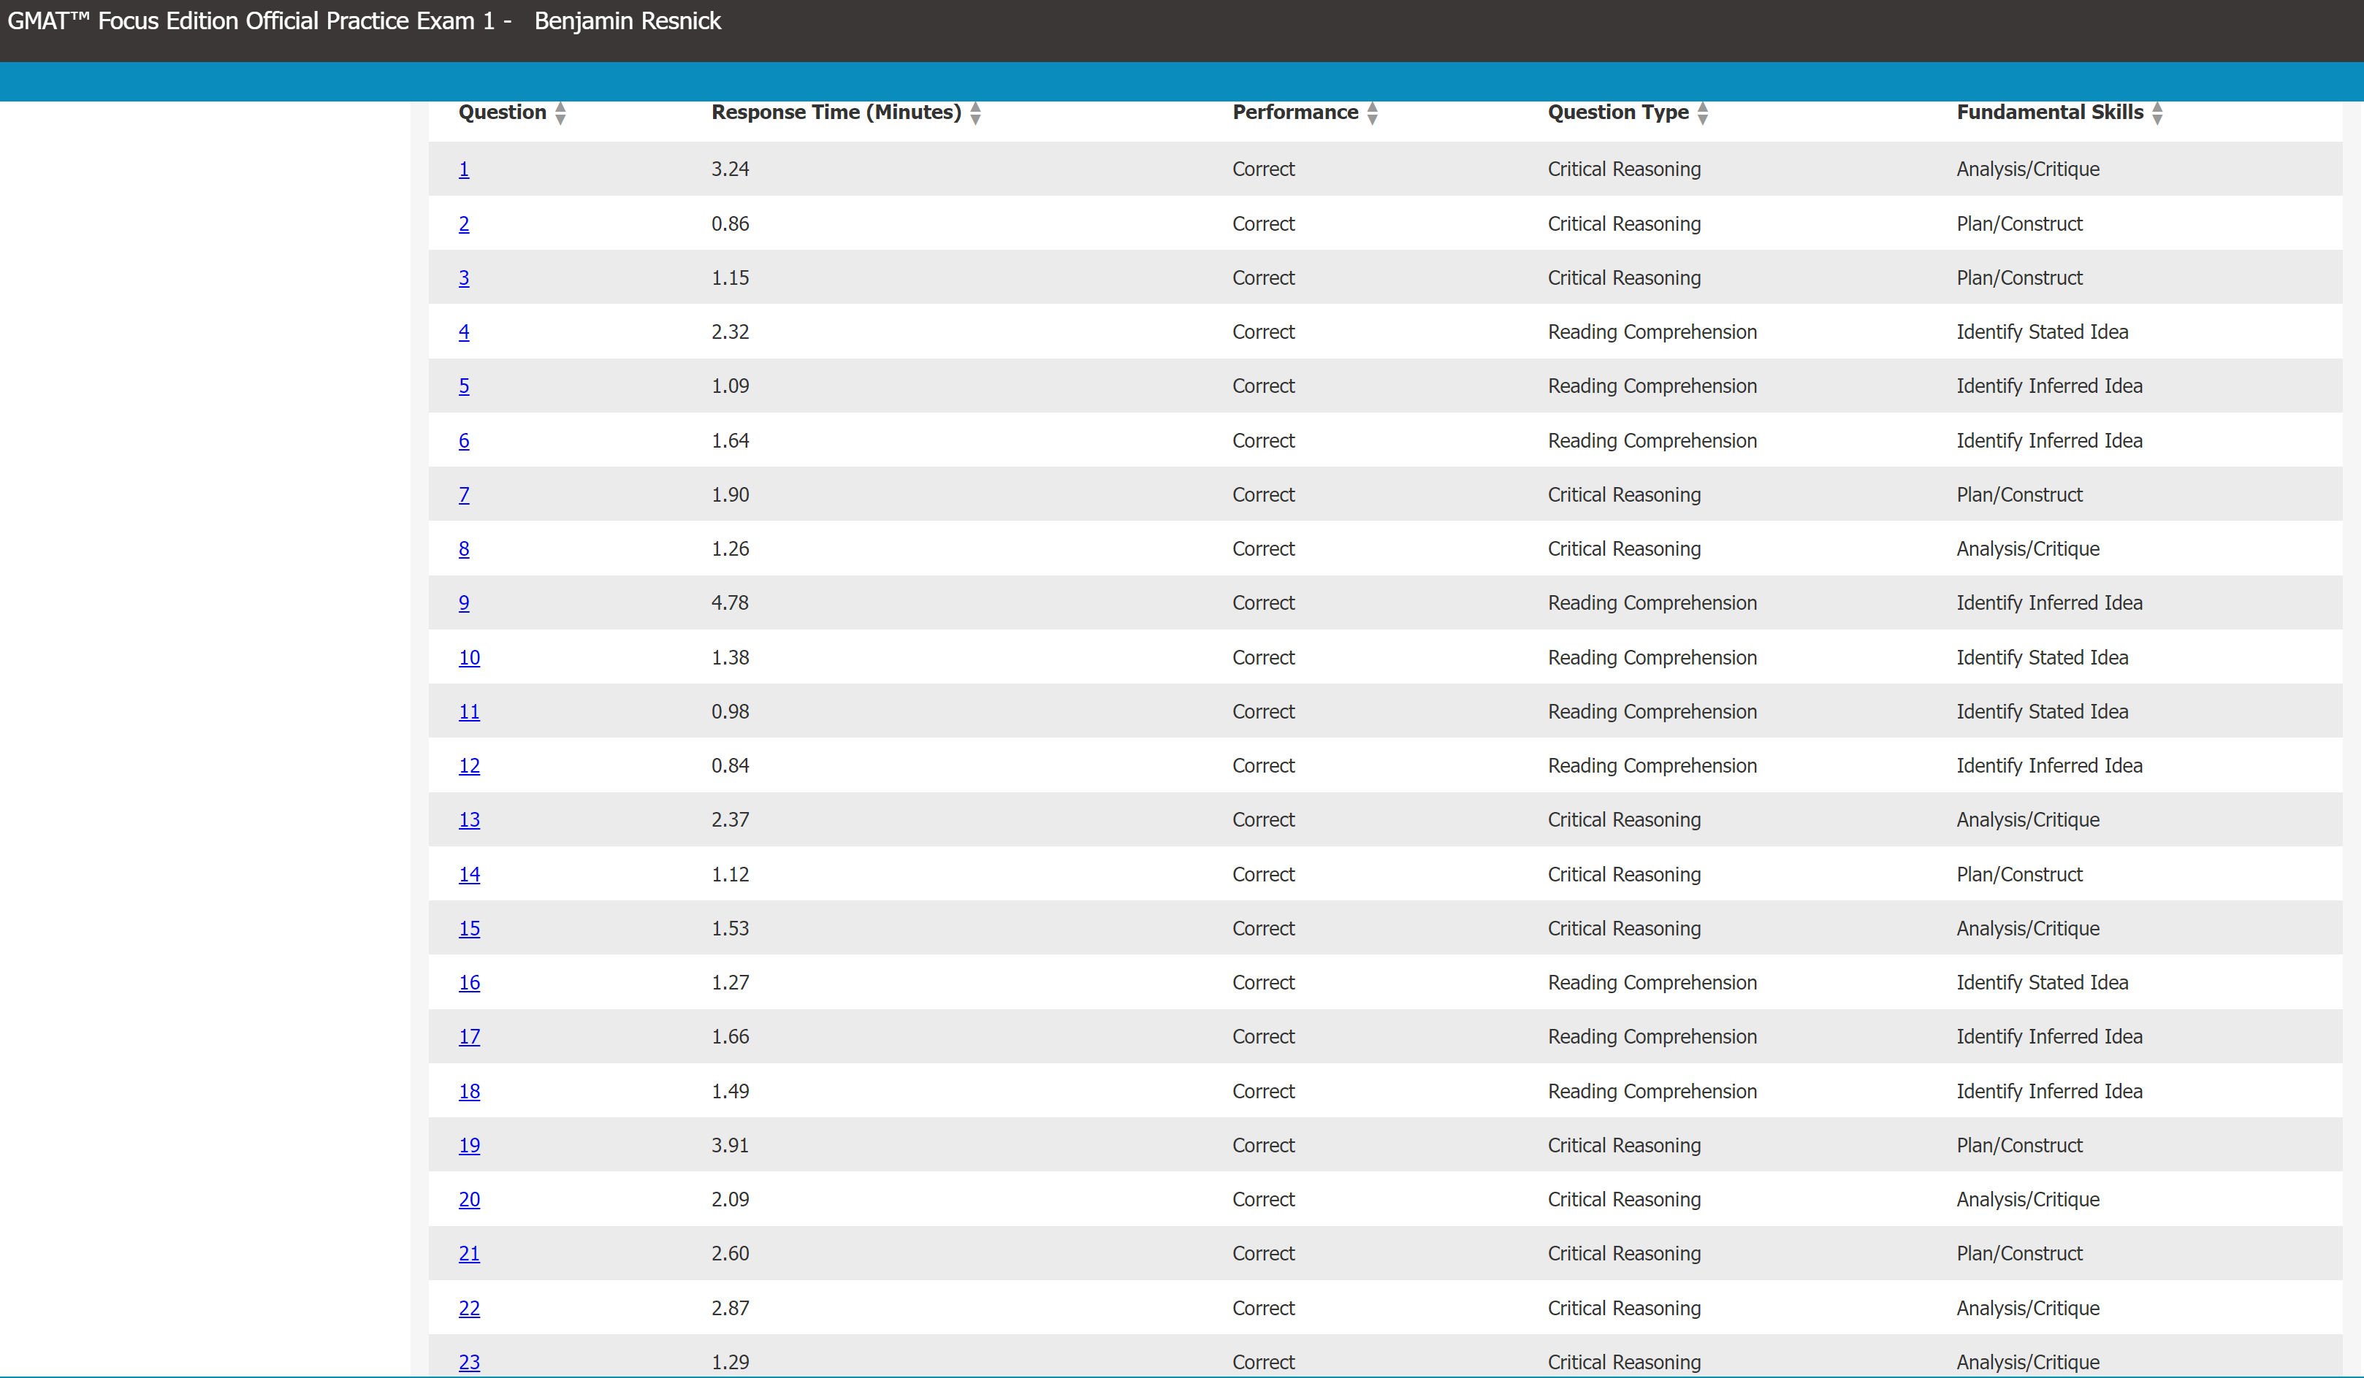Open question 4 link
Screen dimensions: 2364x1378
463,332
